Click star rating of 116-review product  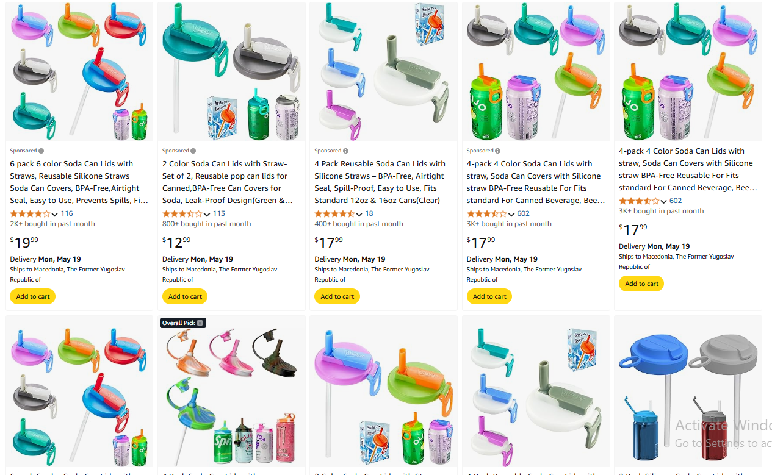[30, 213]
